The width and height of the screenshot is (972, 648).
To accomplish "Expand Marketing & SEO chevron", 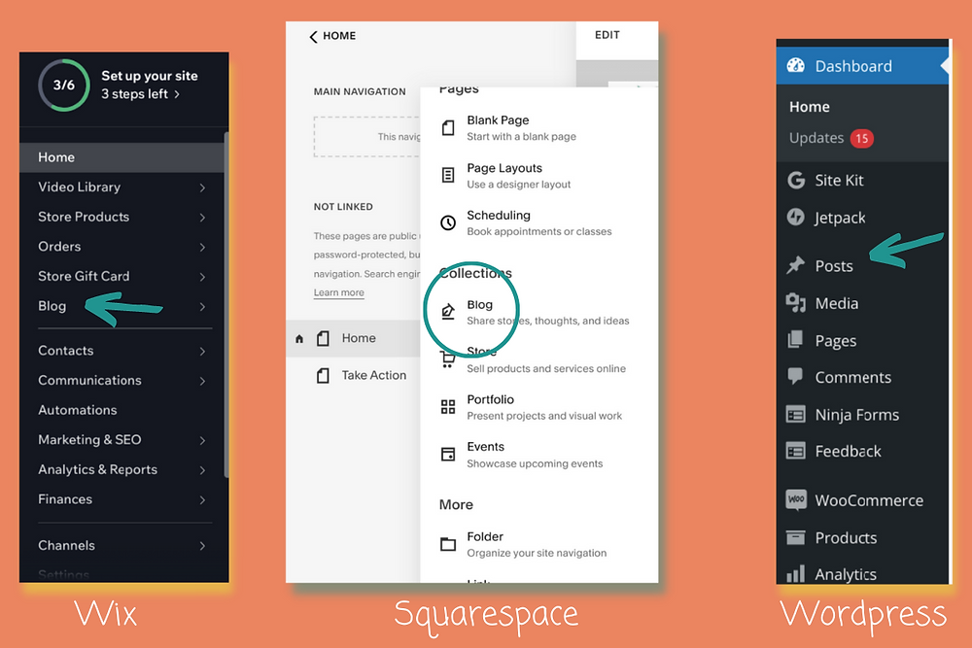I will [202, 440].
